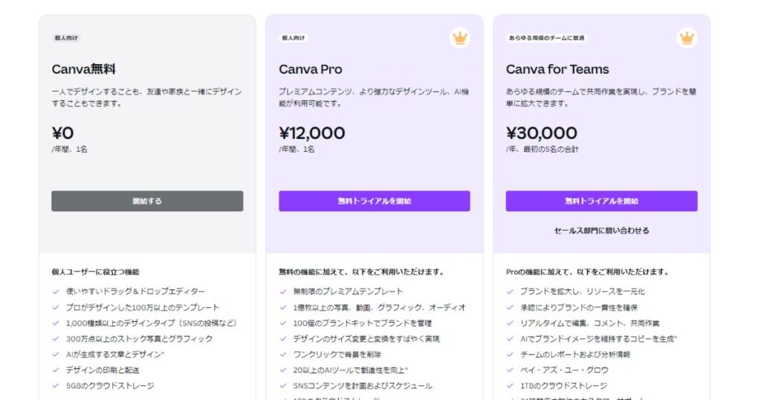Click the ¥30,000 price text
The width and height of the screenshot is (761, 400).
[x=542, y=133]
